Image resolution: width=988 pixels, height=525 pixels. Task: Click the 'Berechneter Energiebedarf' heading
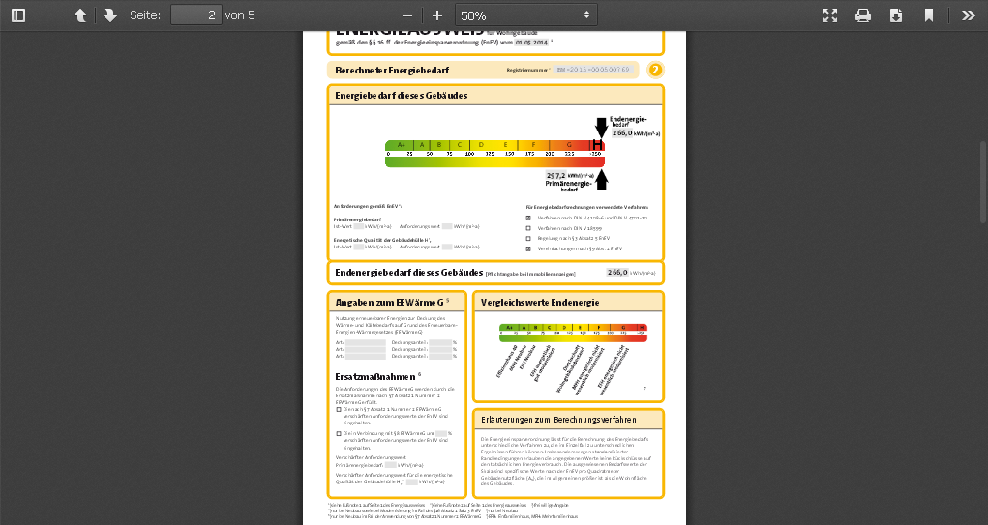392,70
